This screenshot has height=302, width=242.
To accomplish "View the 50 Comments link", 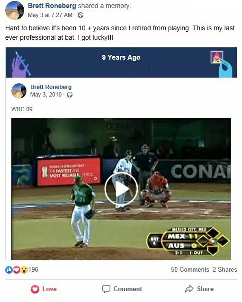I will coord(190,269).
